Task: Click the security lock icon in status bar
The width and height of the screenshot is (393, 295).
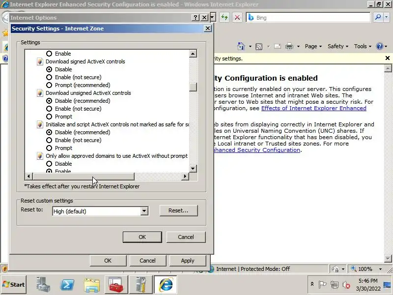Action: tap(335, 269)
